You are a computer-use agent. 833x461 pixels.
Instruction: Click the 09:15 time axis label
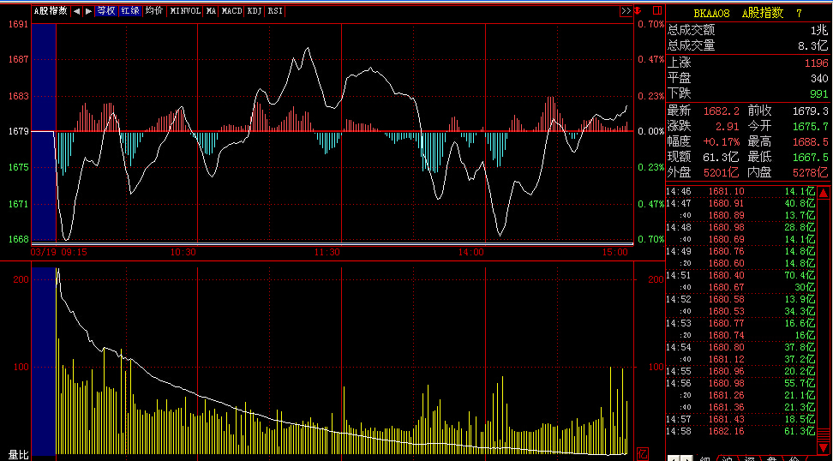point(72,252)
